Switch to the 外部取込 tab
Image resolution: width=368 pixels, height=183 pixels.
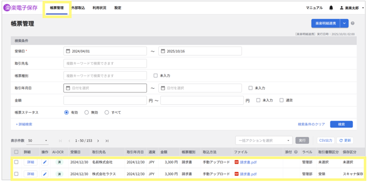78,8
